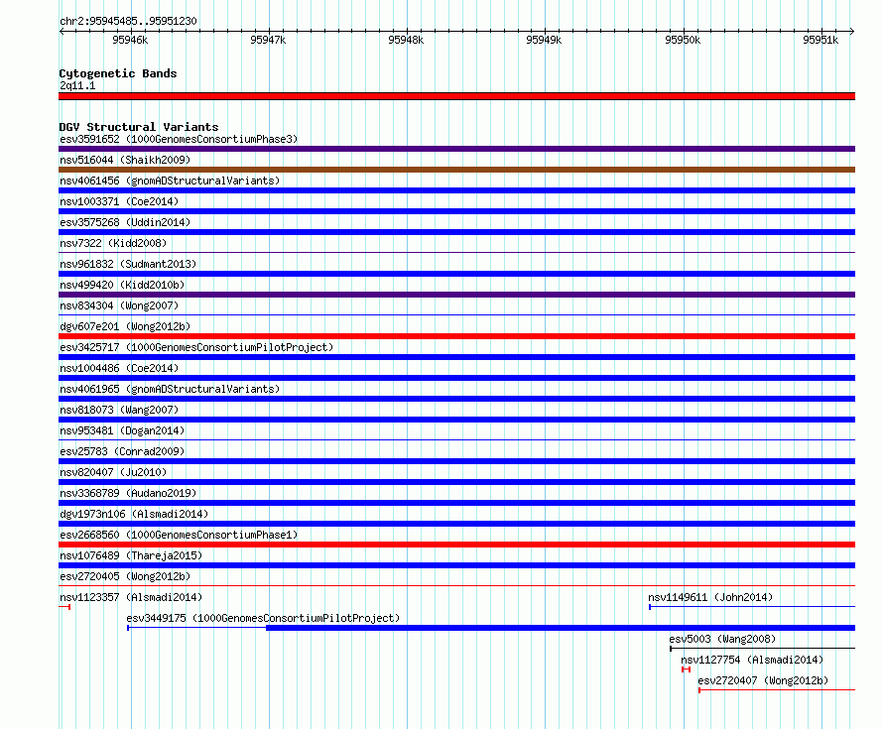The height and width of the screenshot is (729, 883).
Task: Open variant esv3591652 (1000GenomesConsortiumPhase3) label
Action: coord(179,139)
